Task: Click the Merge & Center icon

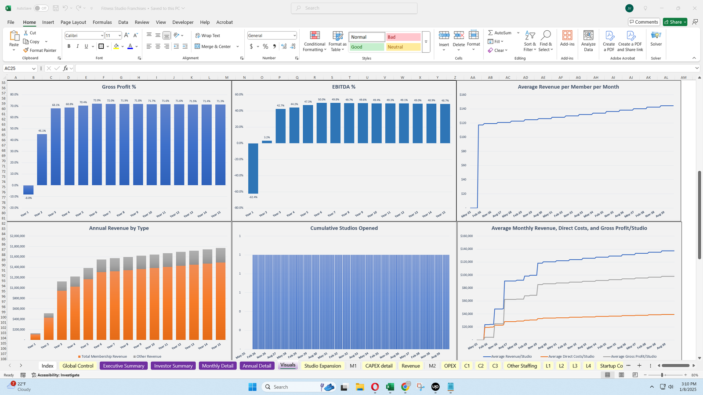Action: [197, 47]
